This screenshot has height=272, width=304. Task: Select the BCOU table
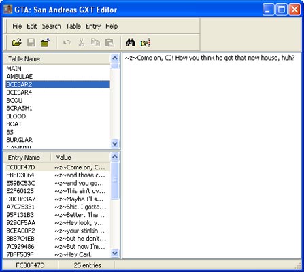tap(58, 100)
